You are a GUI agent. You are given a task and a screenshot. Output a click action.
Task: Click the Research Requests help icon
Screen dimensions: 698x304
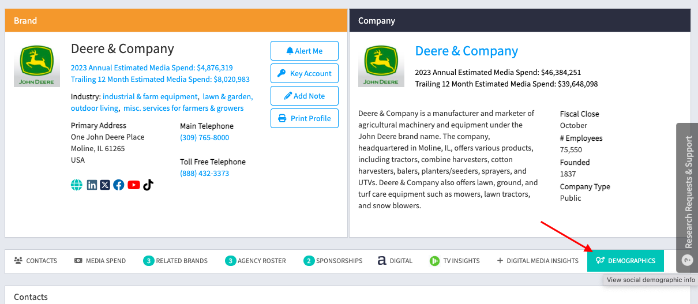coord(687,260)
